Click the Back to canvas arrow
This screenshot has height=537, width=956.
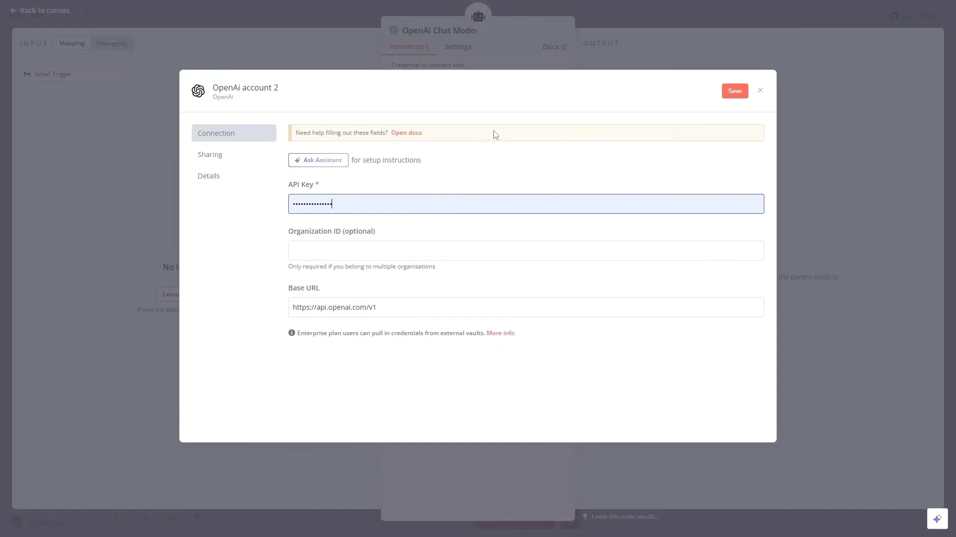(x=13, y=10)
